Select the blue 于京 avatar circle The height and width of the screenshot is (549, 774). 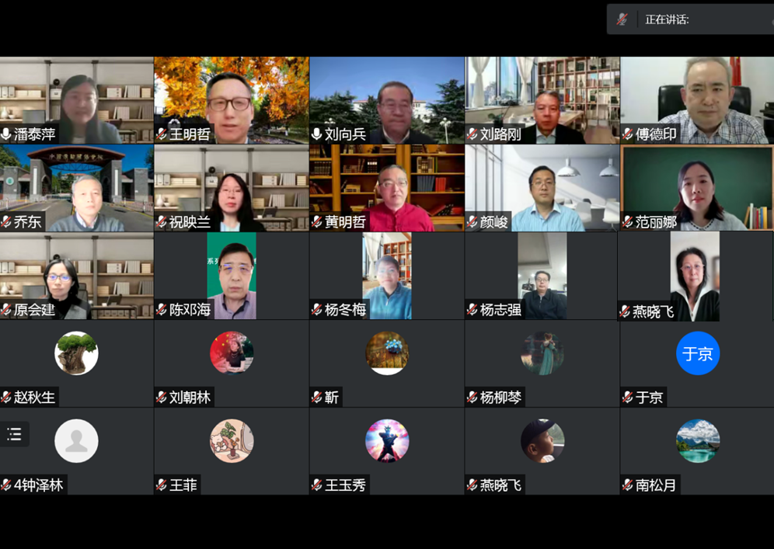[x=697, y=353]
